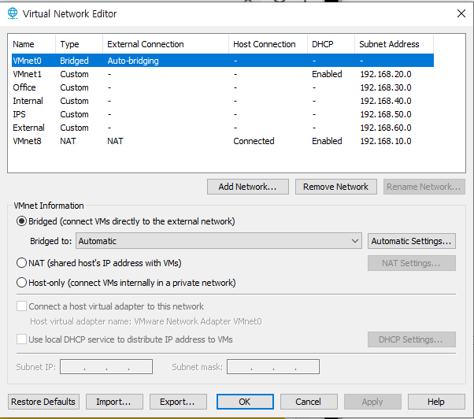
Task: Click the Enabled DHCP cell of VMnet1
Action: click(327, 74)
